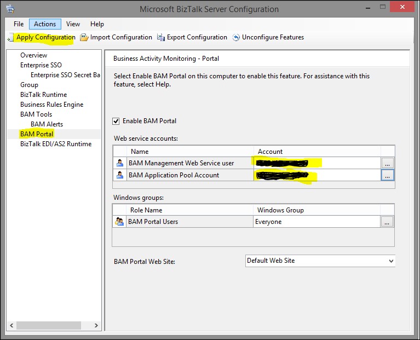
Task: Click the Apply Configuration label
Action: tap(46, 37)
